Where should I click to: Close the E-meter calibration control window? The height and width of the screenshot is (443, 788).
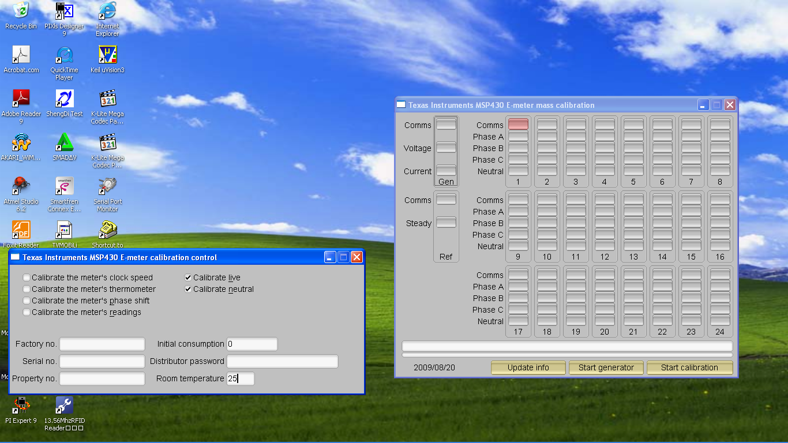(357, 257)
